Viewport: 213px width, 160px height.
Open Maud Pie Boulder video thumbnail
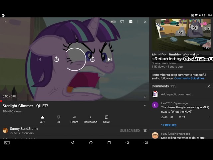(x=181, y=35)
